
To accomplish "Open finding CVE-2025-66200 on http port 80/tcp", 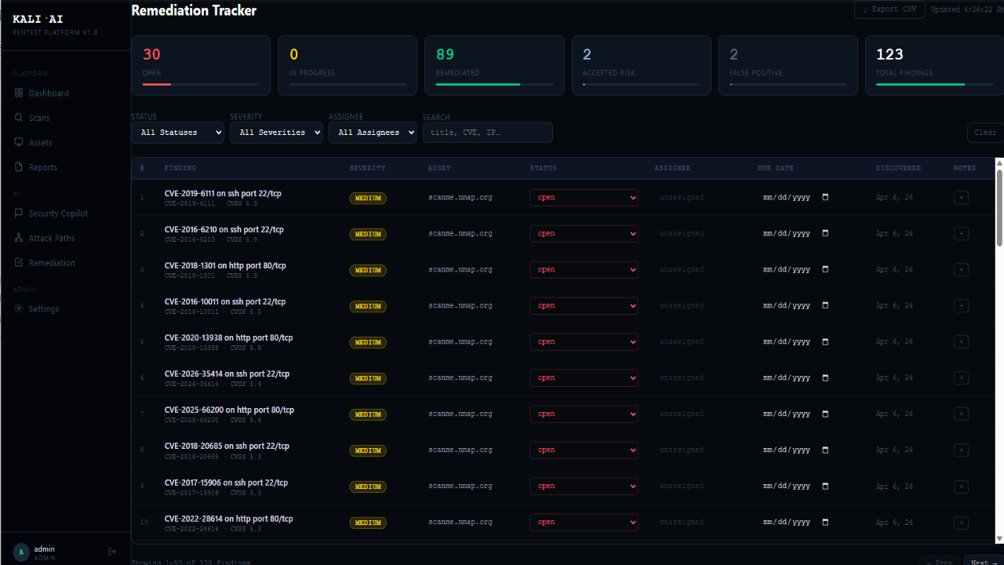I will (229, 410).
